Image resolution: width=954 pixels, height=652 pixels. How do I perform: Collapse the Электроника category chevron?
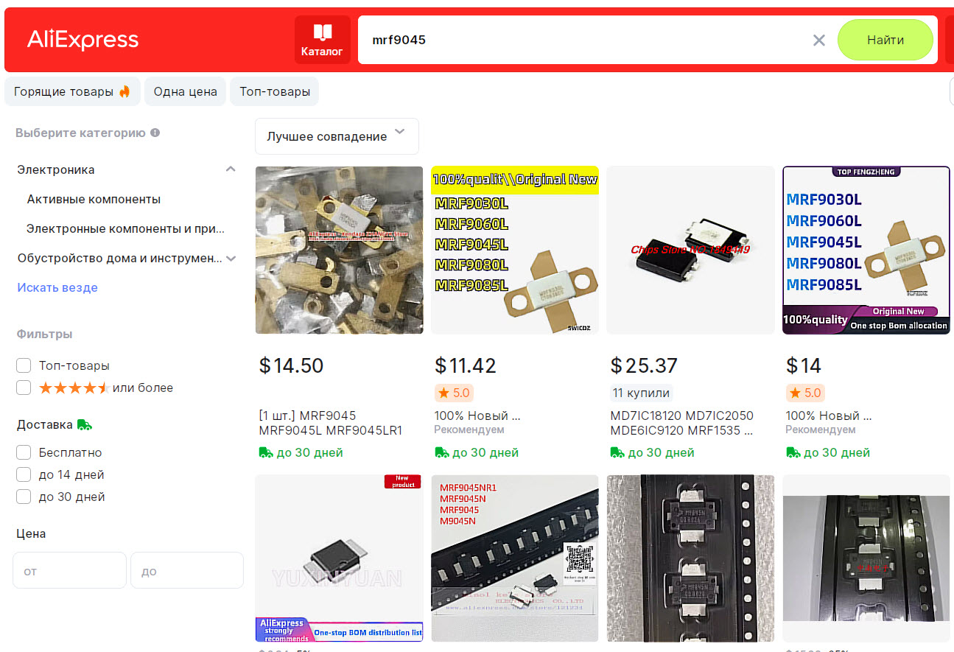click(231, 169)
